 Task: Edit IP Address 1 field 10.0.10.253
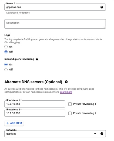click(x=35, y=104)
